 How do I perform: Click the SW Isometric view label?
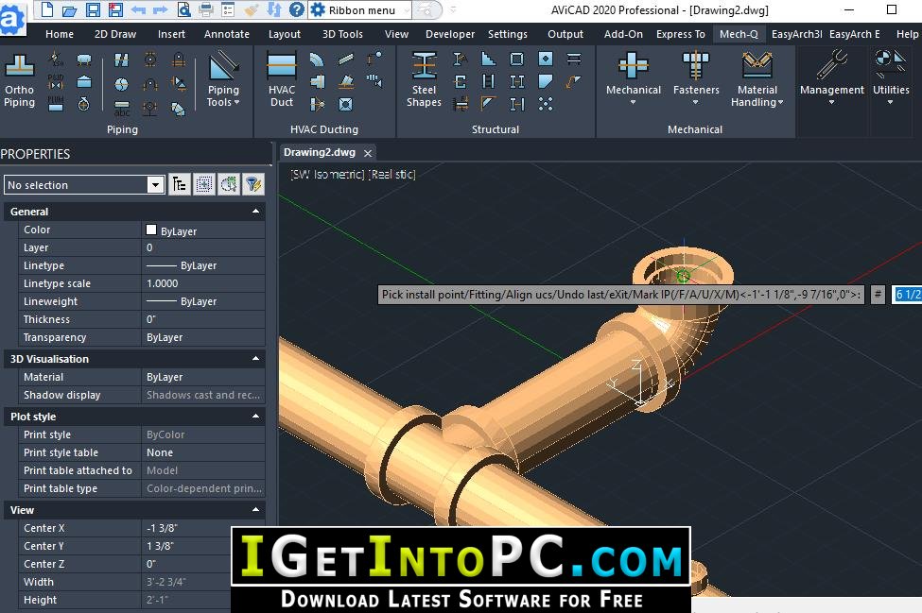pos(327,175)
